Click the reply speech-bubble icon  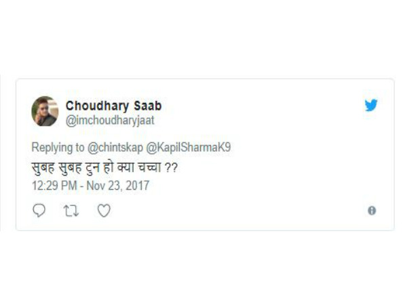pyautogui.click(x=39, y=210)
